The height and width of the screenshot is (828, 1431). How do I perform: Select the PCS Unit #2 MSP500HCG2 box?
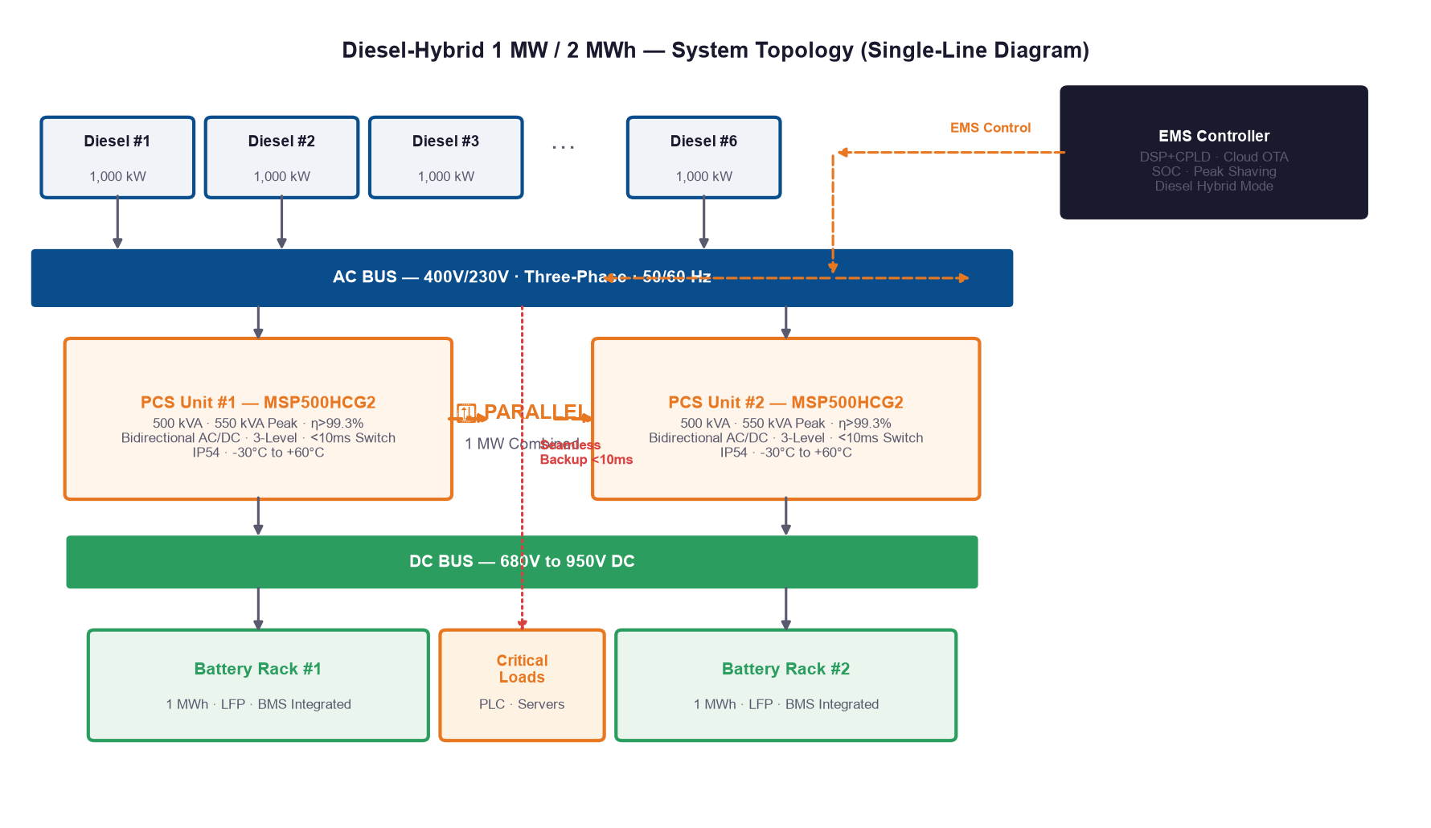tap(785, 419)
